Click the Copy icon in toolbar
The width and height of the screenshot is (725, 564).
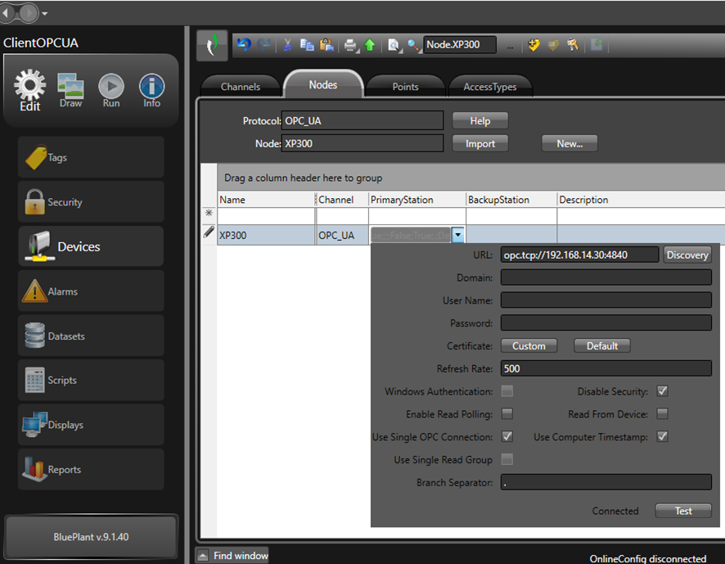(307, 45)
